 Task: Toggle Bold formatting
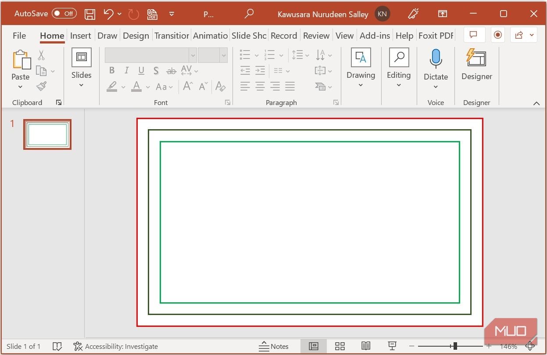[x=112, y=71]
